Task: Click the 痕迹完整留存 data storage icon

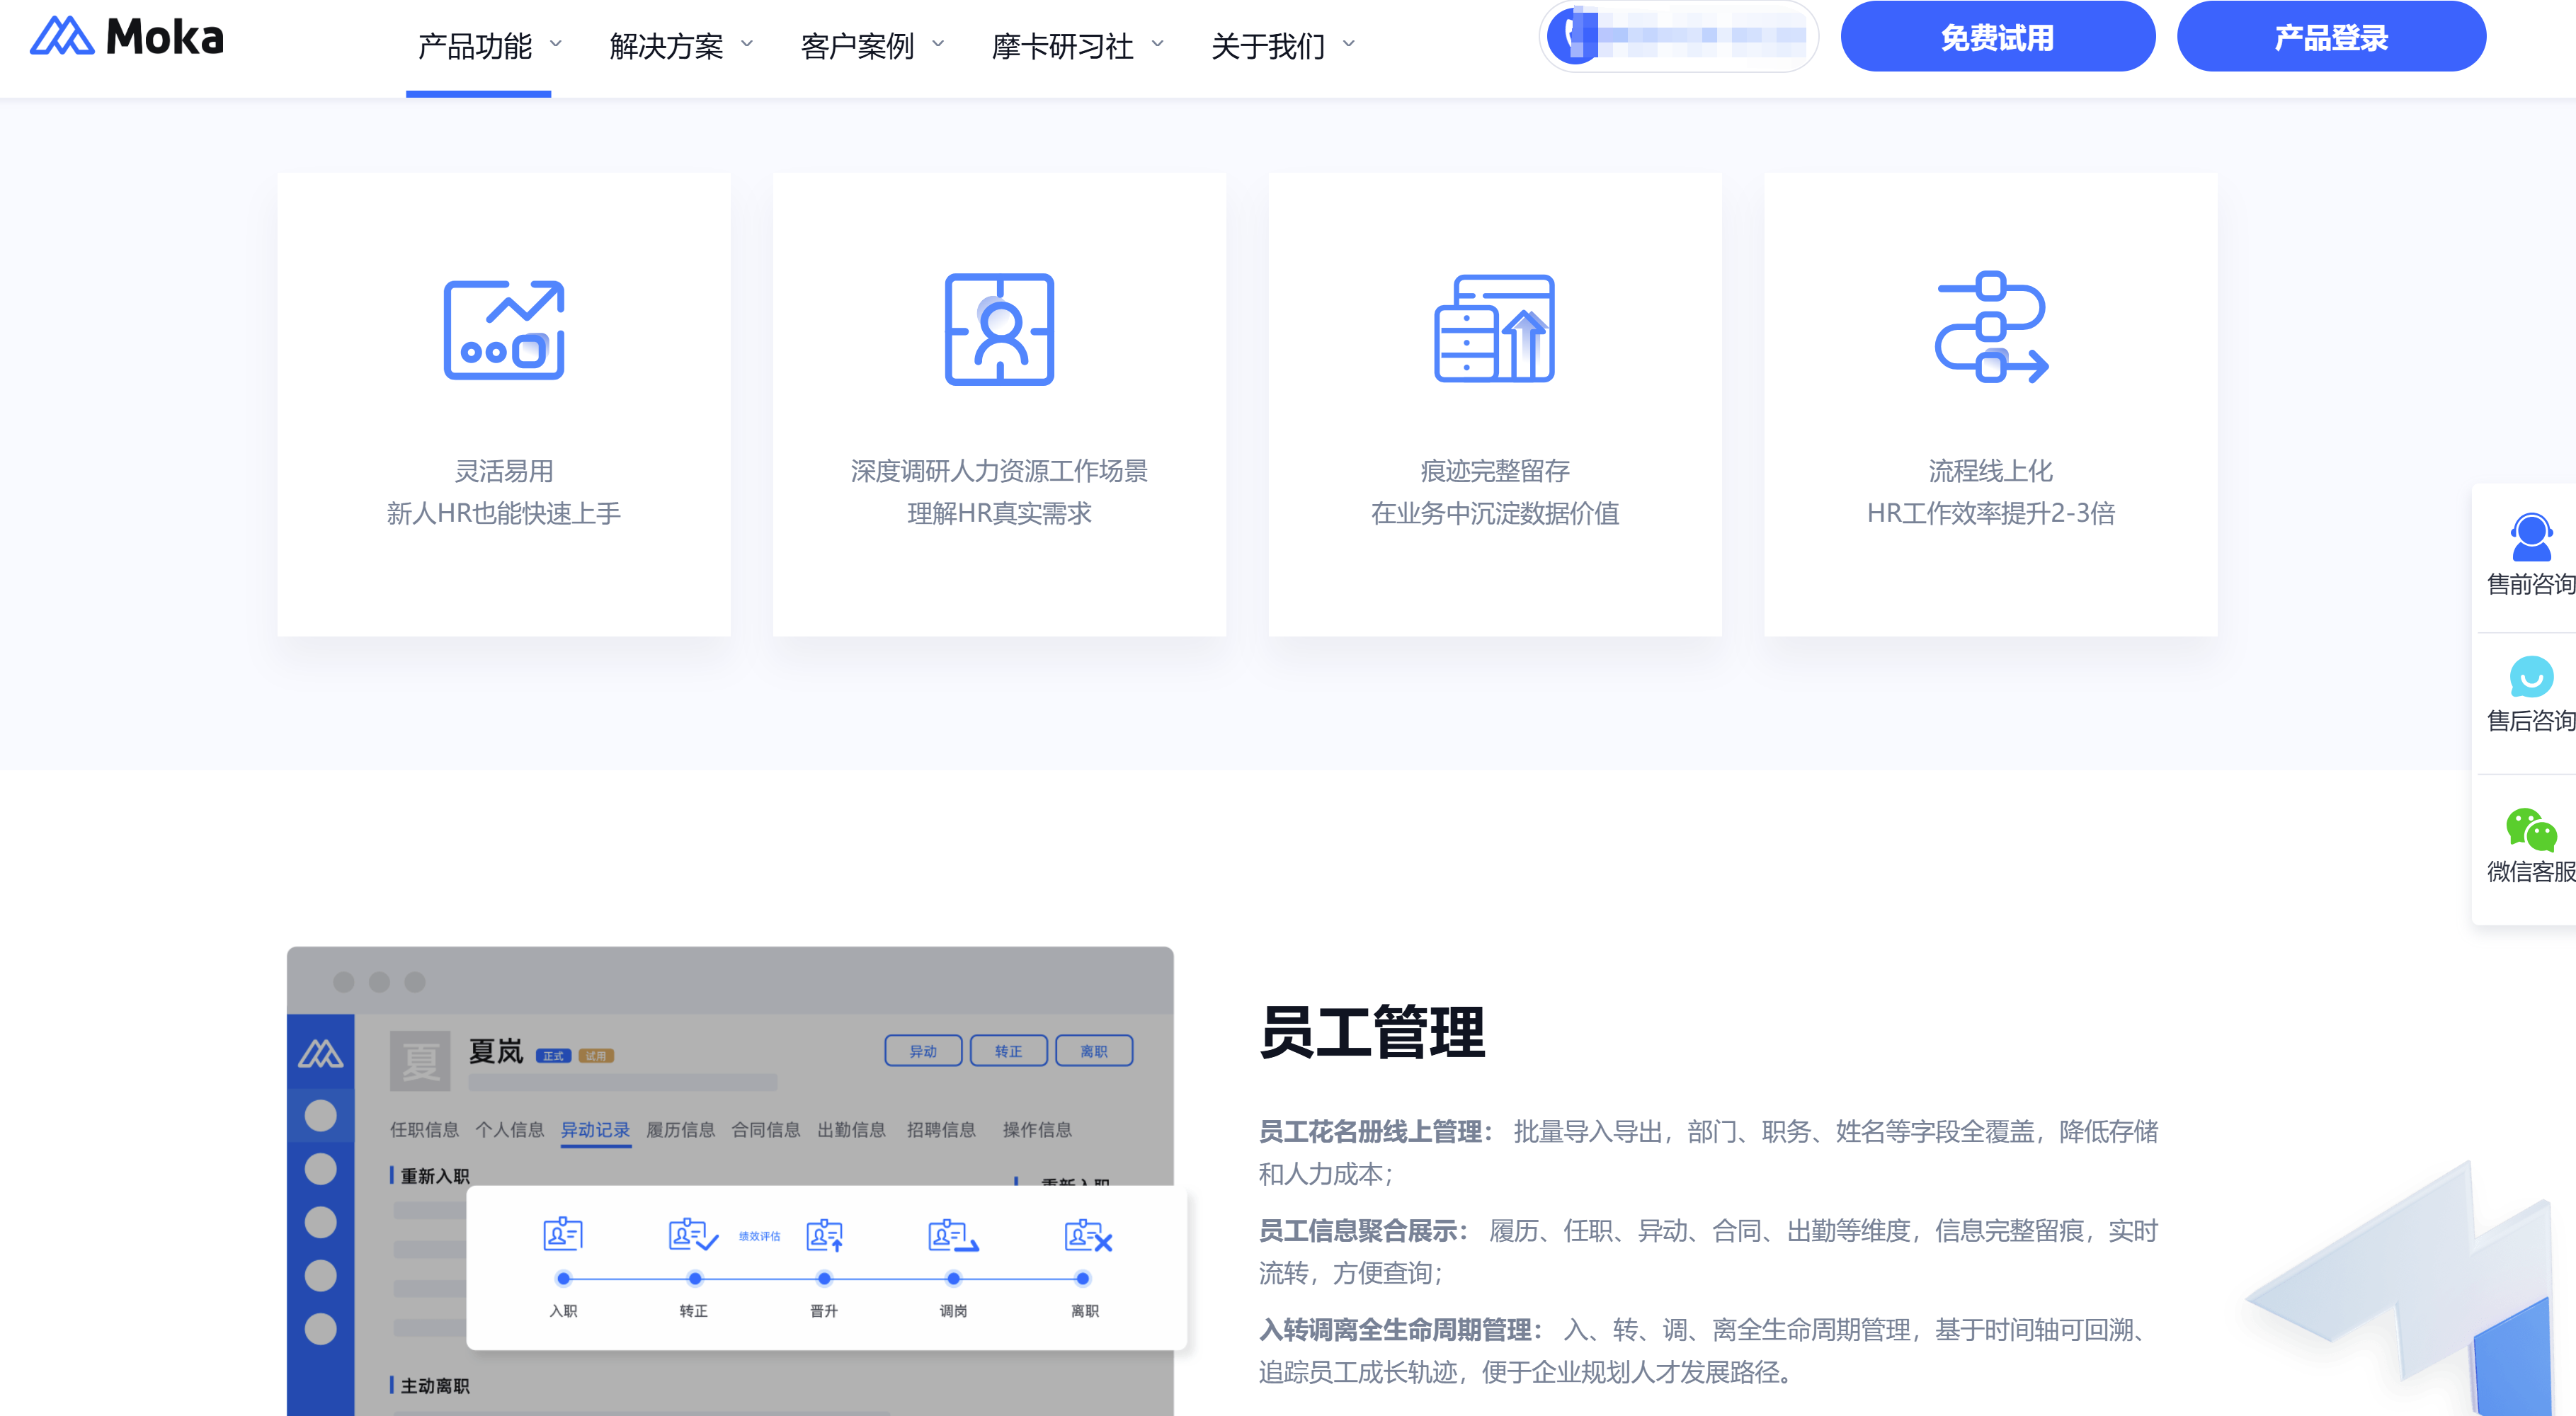Action: click(x=1494, y=330)
